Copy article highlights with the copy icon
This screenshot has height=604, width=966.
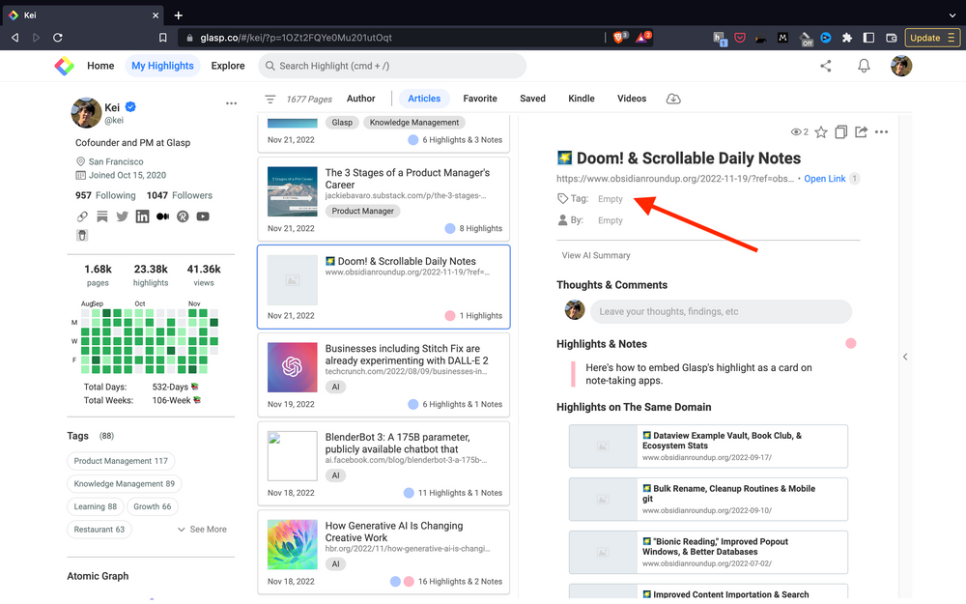(840, 132)
